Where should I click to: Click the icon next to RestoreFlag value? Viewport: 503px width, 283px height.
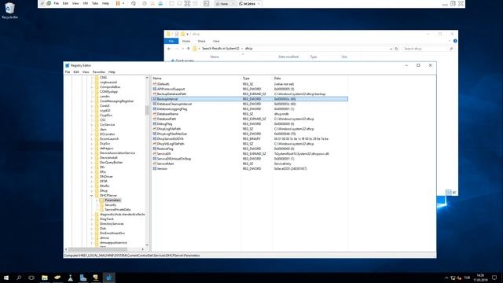(x=155, y=149)
